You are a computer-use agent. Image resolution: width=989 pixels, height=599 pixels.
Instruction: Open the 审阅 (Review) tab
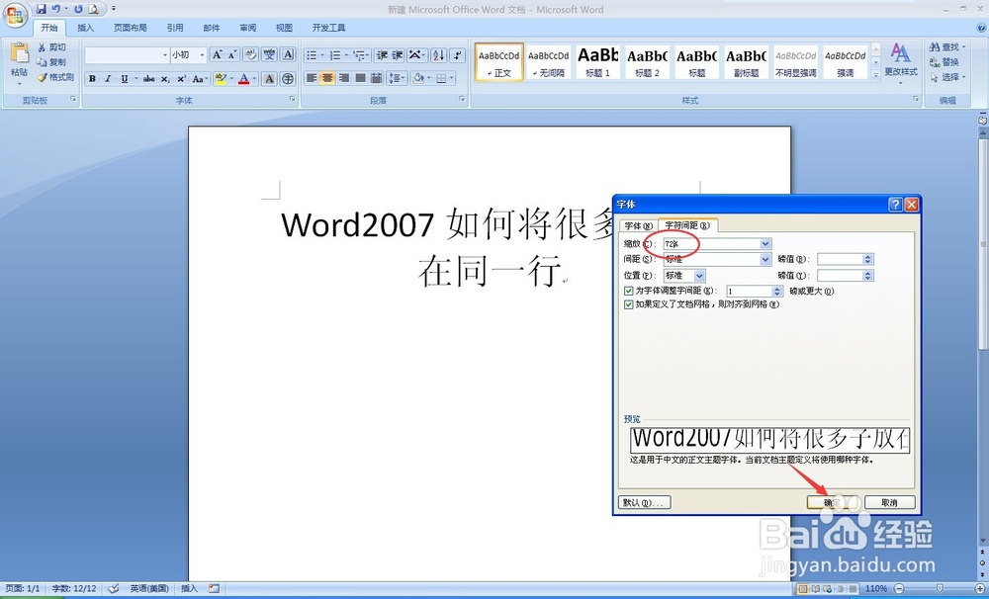pos(248,28)
